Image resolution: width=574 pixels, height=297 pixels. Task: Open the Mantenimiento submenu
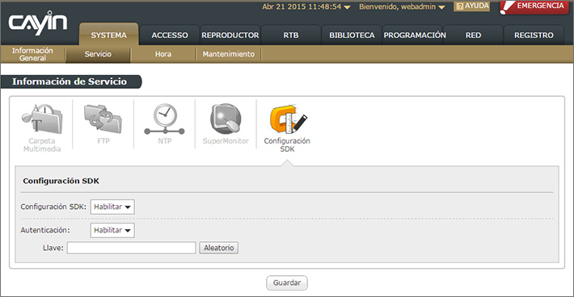(229, 54)
